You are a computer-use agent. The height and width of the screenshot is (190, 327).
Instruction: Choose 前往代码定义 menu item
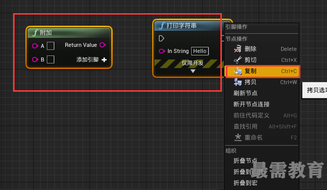coord(262,115)
